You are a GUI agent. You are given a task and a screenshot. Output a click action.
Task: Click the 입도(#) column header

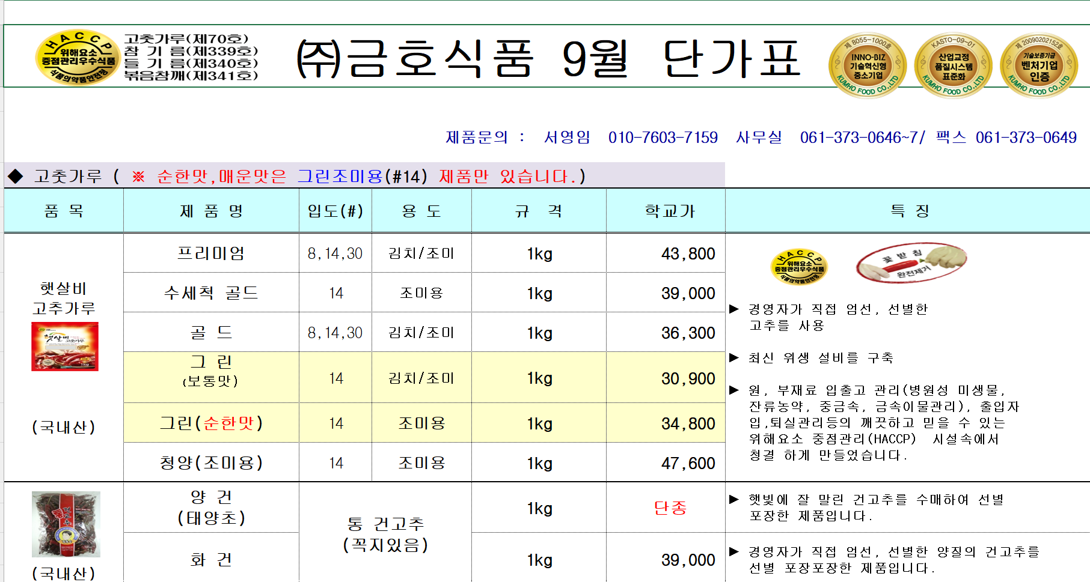(335, 211)
